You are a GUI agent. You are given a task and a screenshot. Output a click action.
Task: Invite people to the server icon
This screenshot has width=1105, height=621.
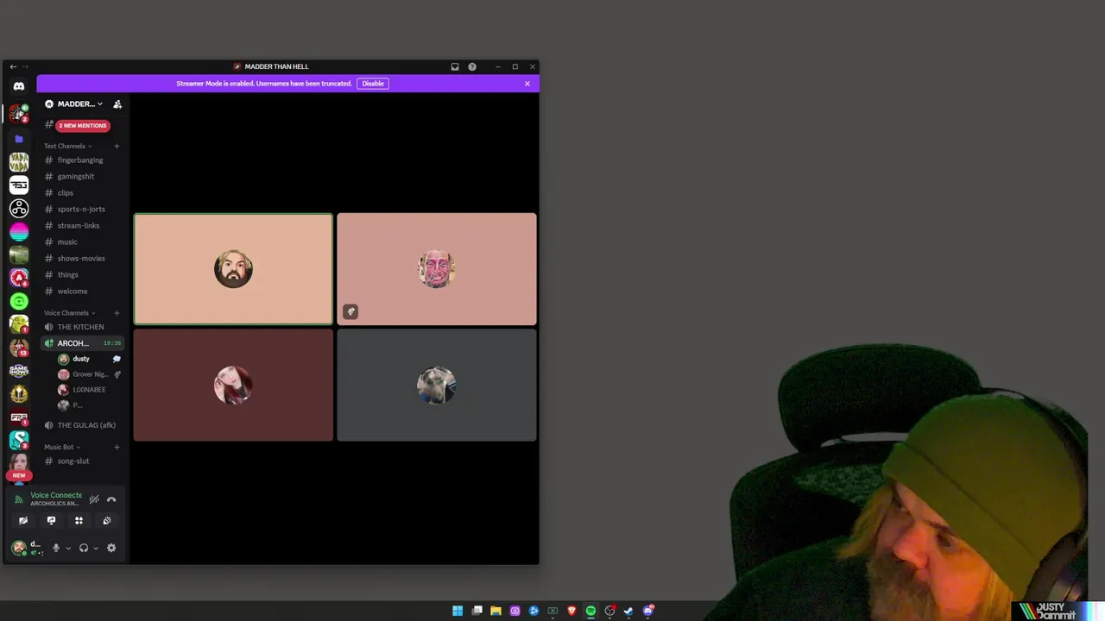point(117,104)
